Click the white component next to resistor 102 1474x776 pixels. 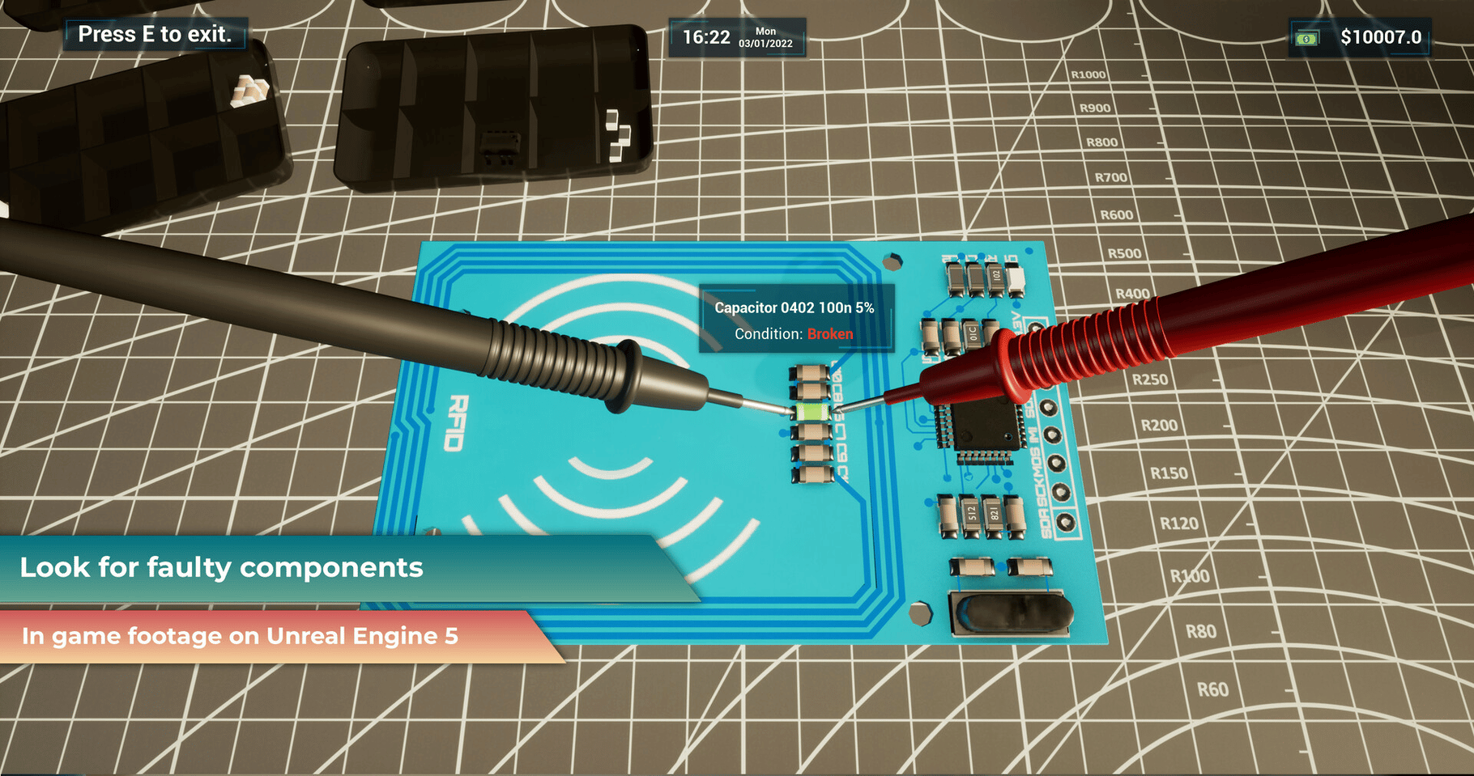(1015, 280)
